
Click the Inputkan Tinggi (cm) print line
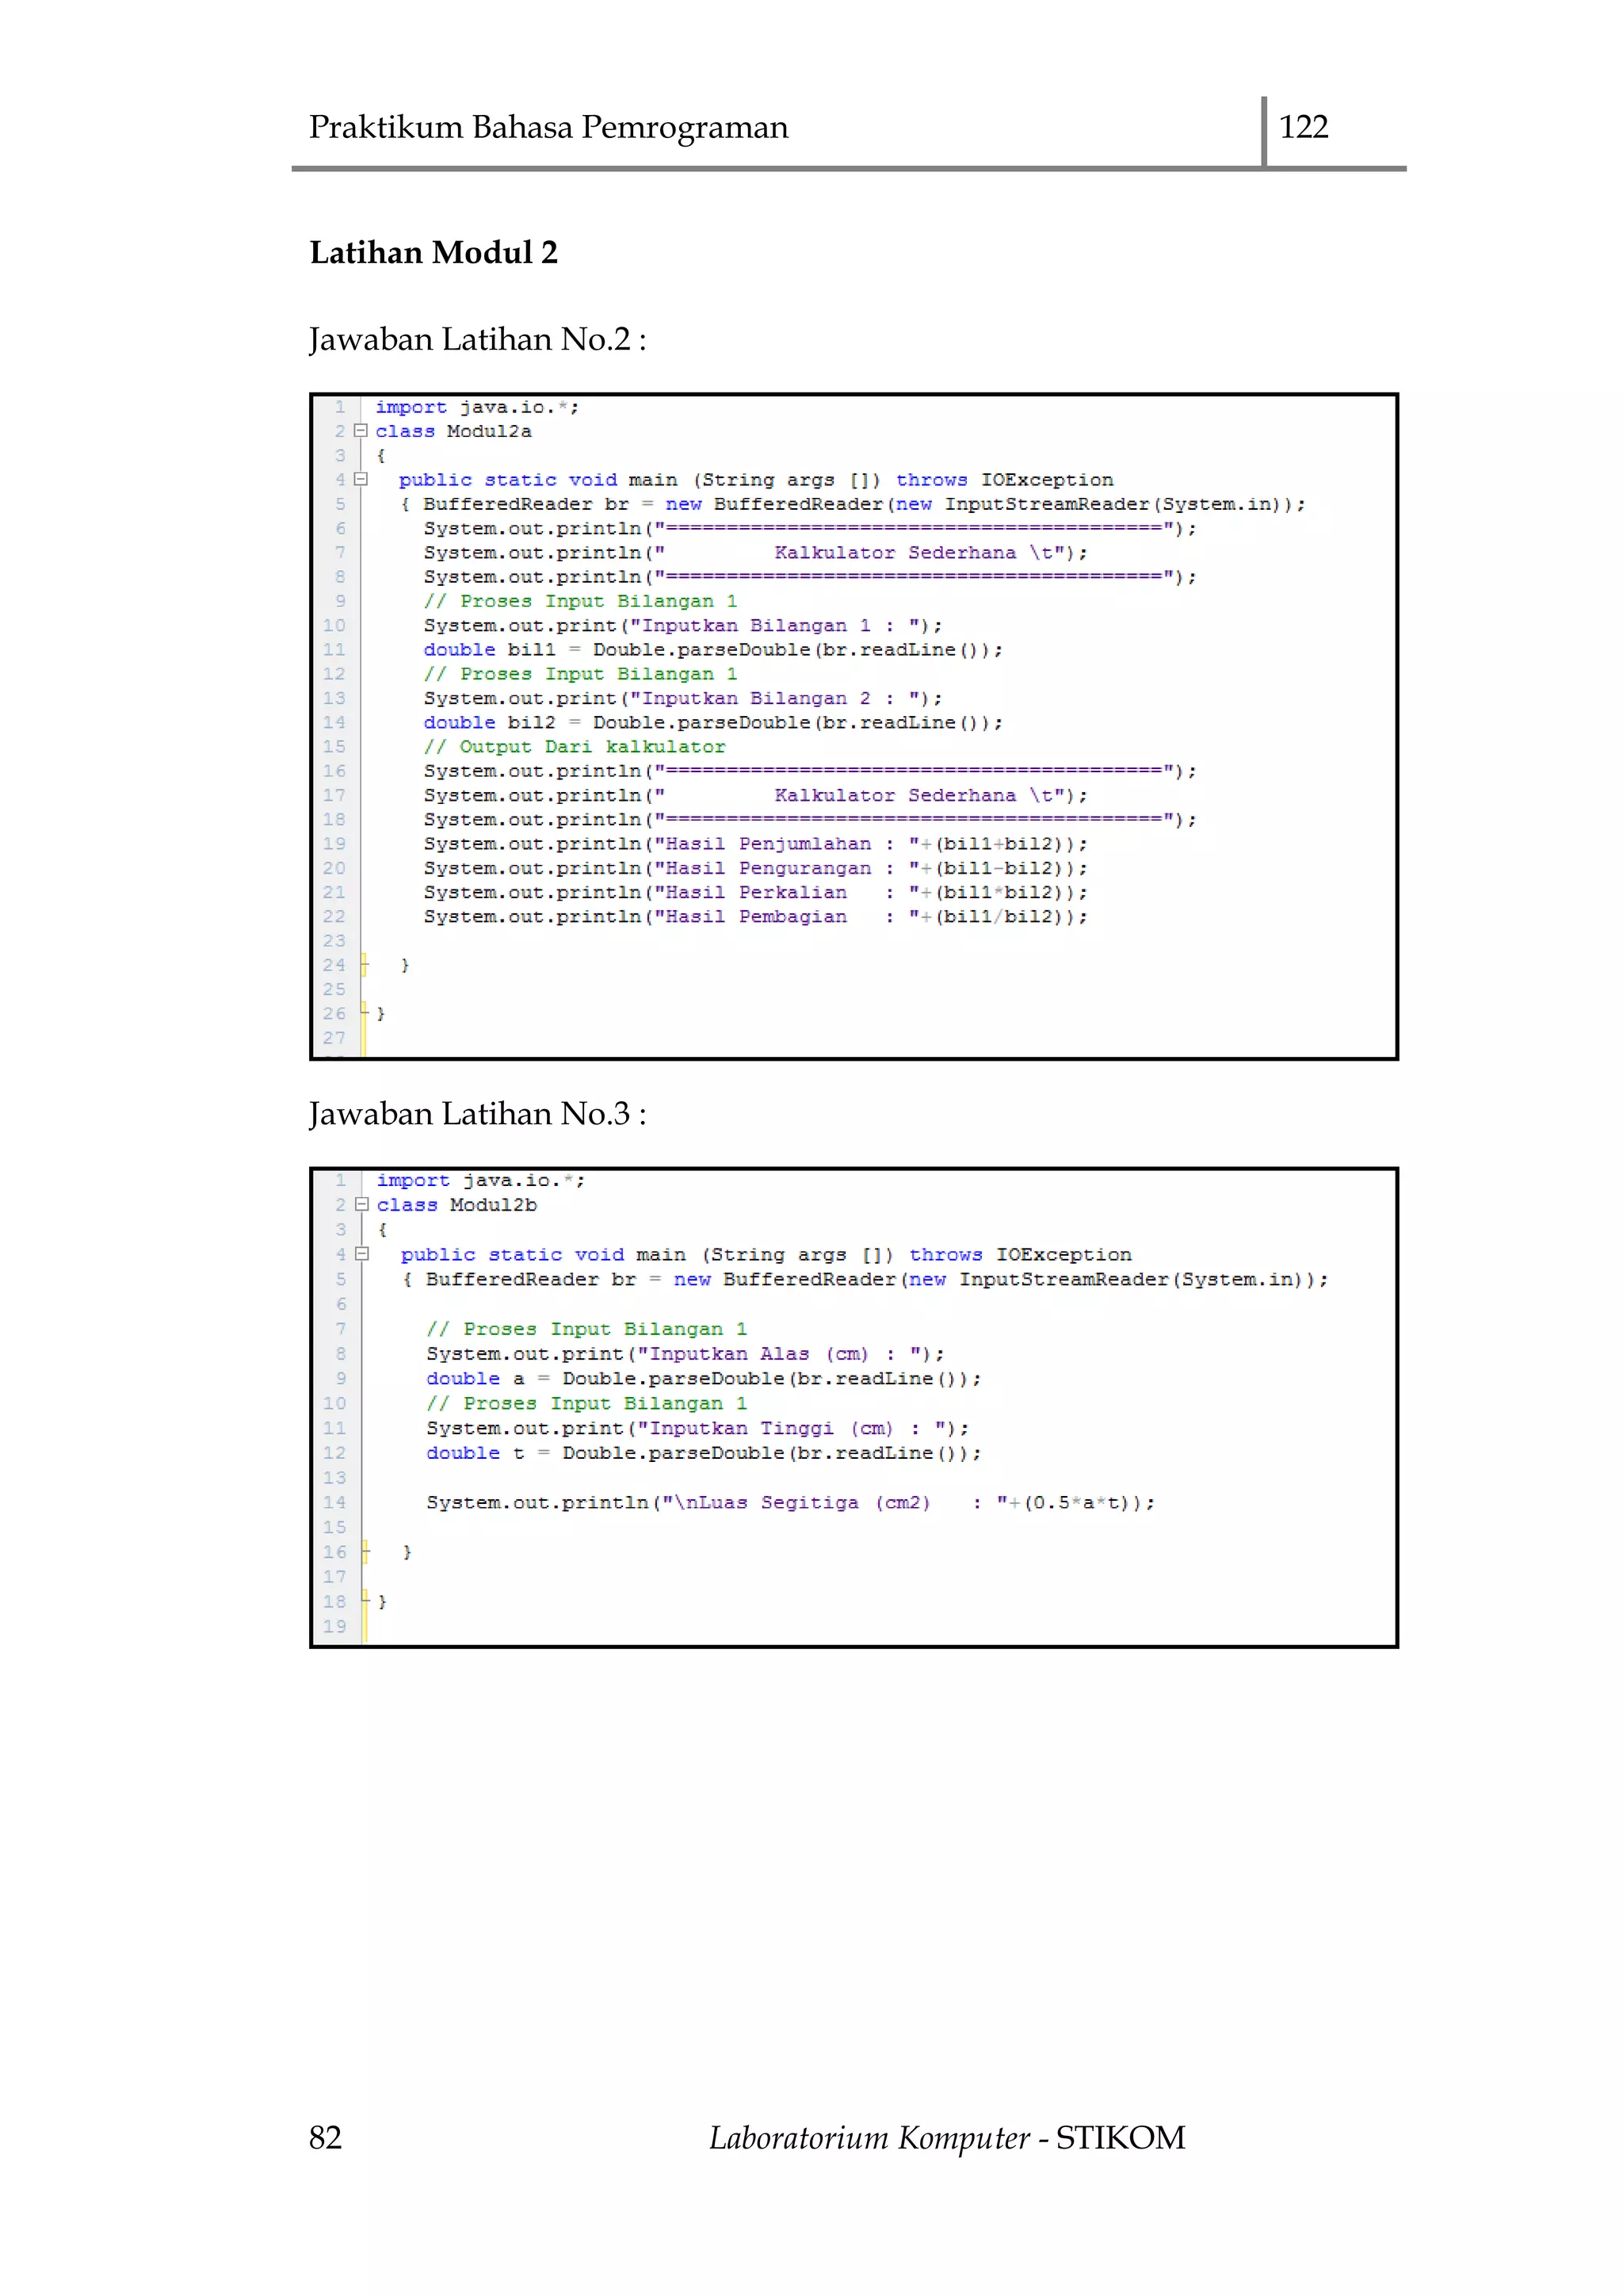pyautogui.click(x=697, y=1428)
